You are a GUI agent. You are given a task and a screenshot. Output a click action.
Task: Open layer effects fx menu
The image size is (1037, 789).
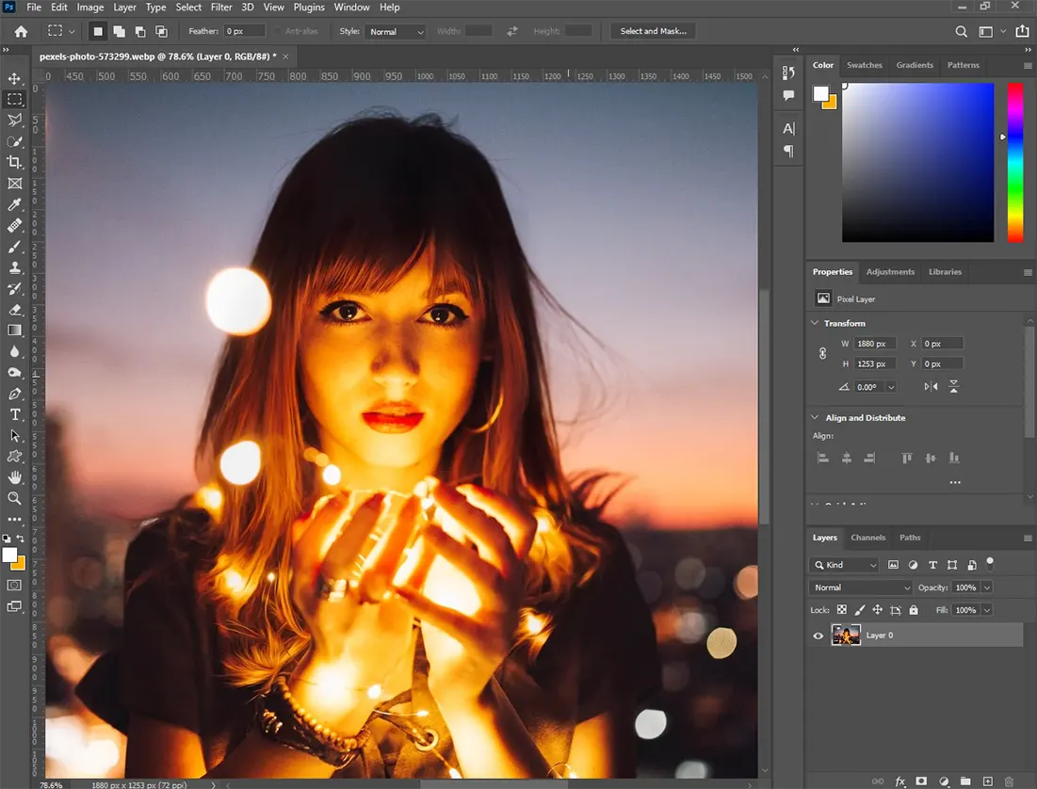(x=900, y=781)
